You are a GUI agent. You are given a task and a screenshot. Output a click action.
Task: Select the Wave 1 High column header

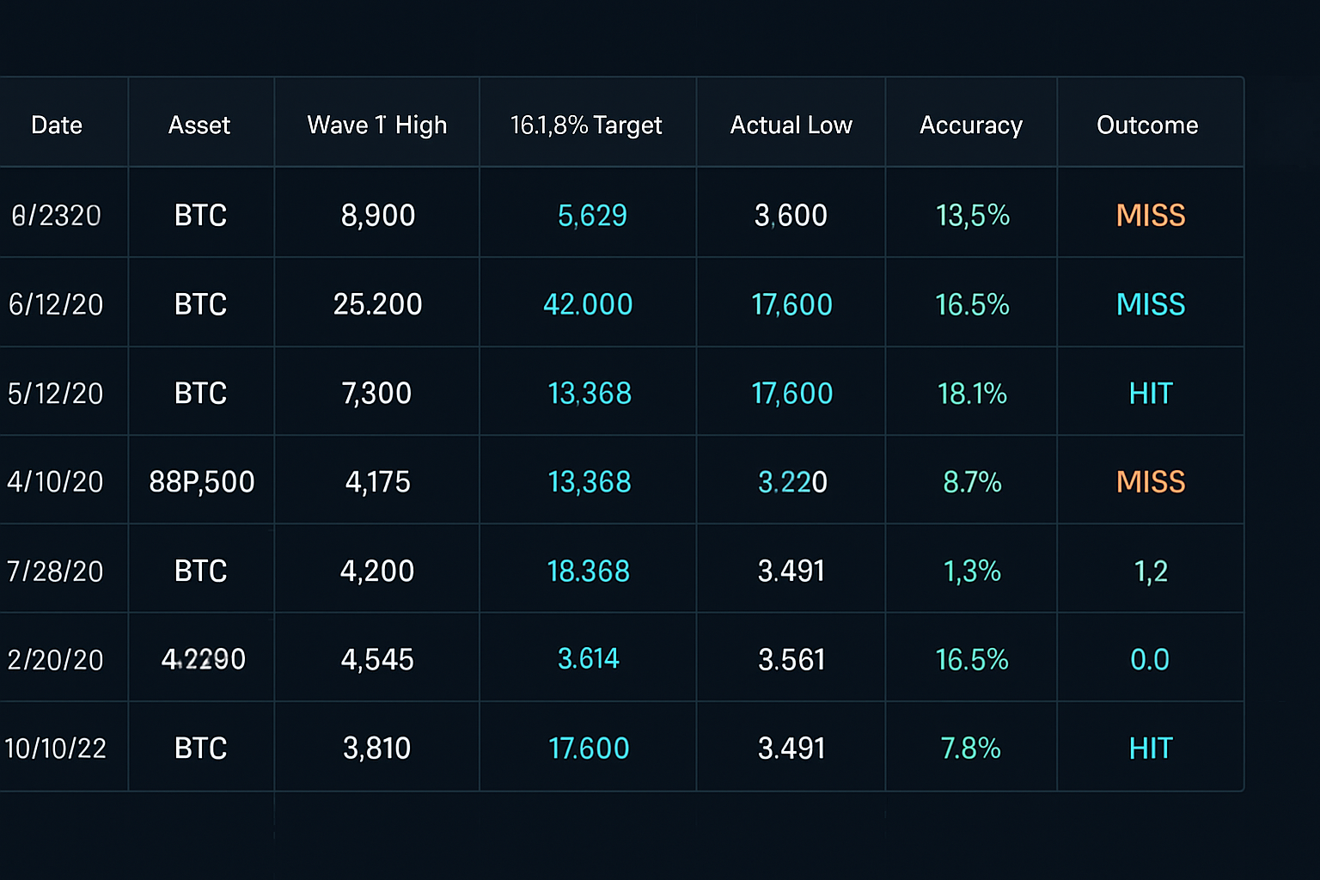[x=376, y=124]
